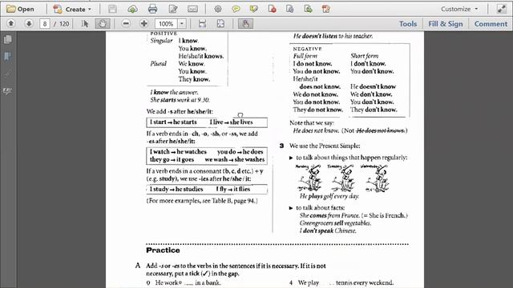Open the zoom level dropdown arrow
The image size is (513, 288).
point(182,24)
